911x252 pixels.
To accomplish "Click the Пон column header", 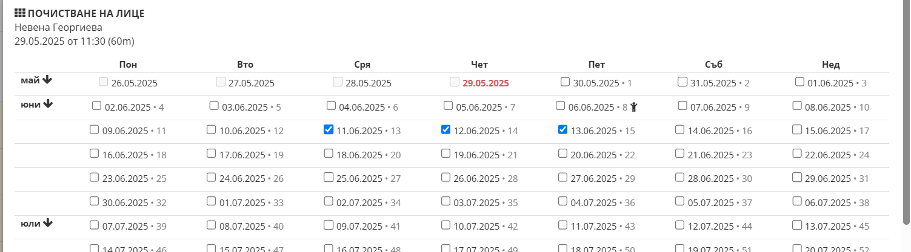I will click(x=128, y=65).
